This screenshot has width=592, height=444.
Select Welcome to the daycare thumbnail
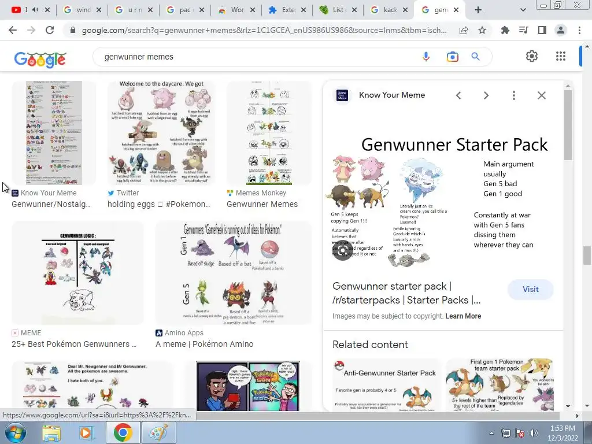click(x=162, y=133)
